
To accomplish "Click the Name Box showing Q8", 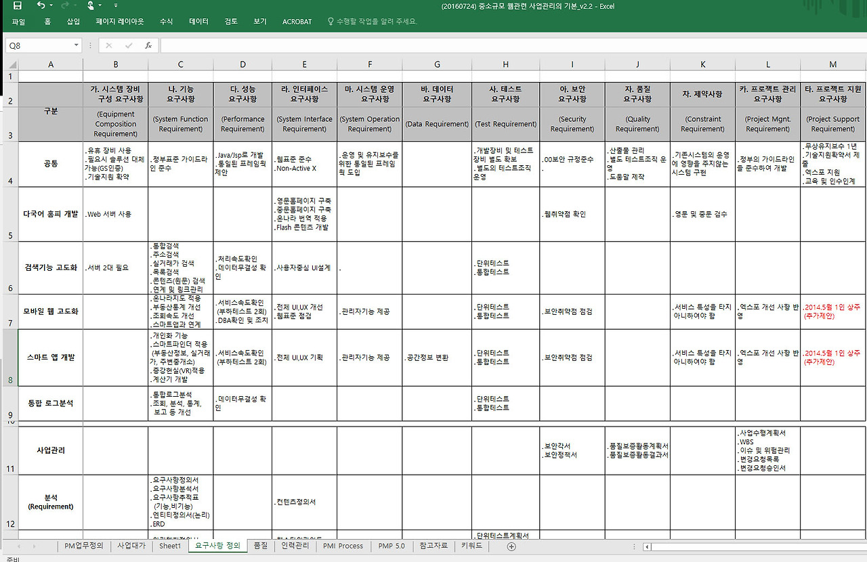I will 38,45.
